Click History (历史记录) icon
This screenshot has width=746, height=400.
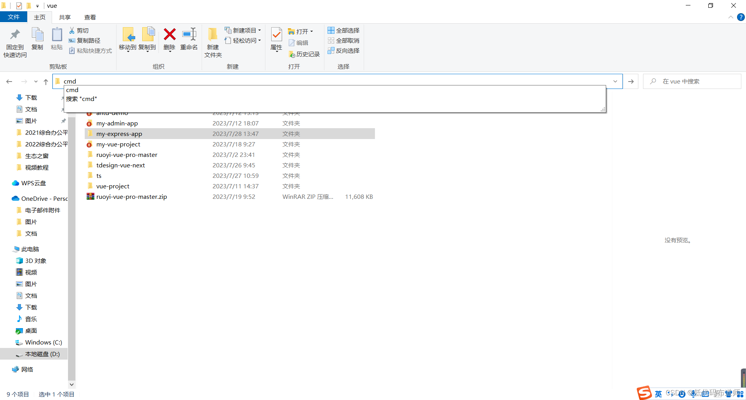(292, 54)
